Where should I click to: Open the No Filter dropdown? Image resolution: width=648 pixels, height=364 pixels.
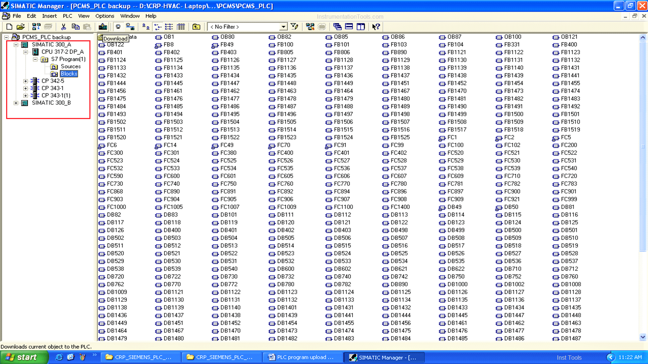284,27
